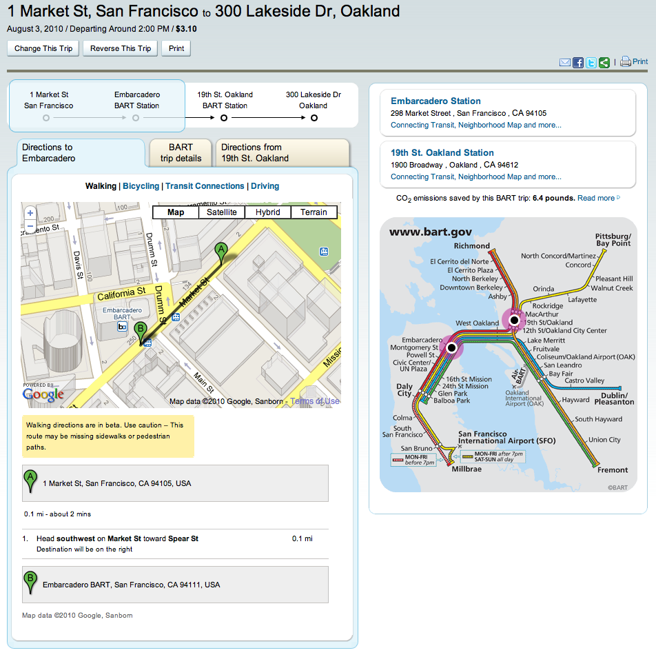The width and height of the screenshot is (656, 657).
Task: Click Print button beside Reverse This Trip
Action: tap(176, 48)
